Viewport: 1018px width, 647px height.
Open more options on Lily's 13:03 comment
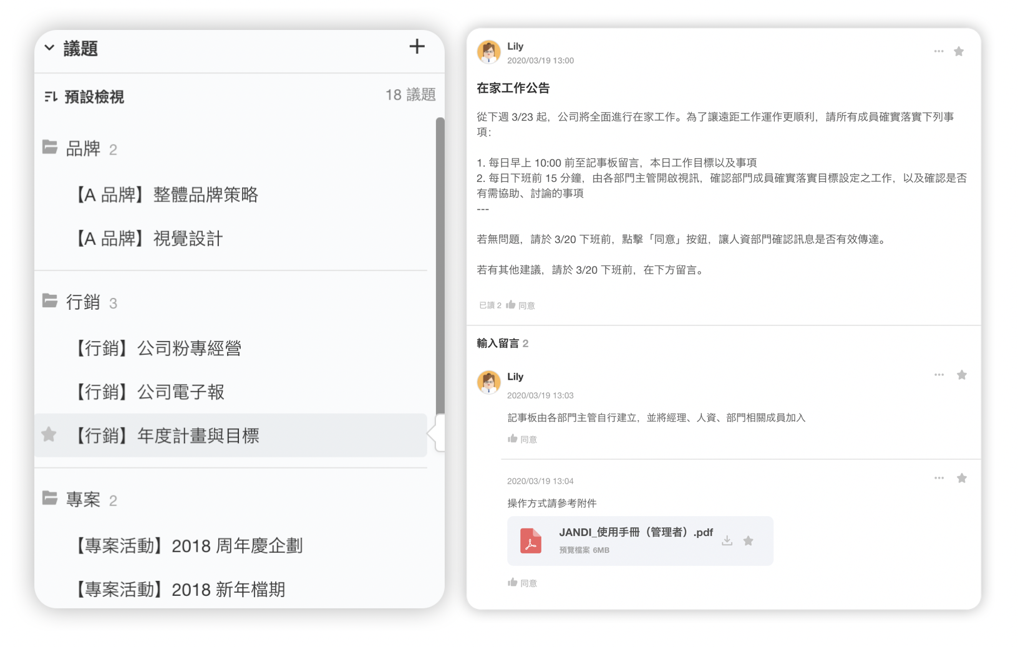coord(939,375)
